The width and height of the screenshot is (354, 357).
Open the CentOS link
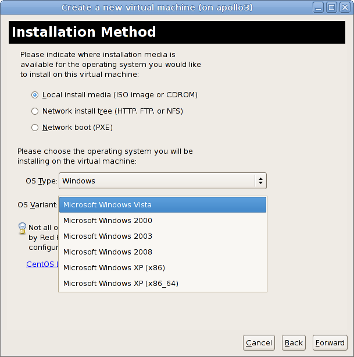pyautogui.click(x=42, y=264)
